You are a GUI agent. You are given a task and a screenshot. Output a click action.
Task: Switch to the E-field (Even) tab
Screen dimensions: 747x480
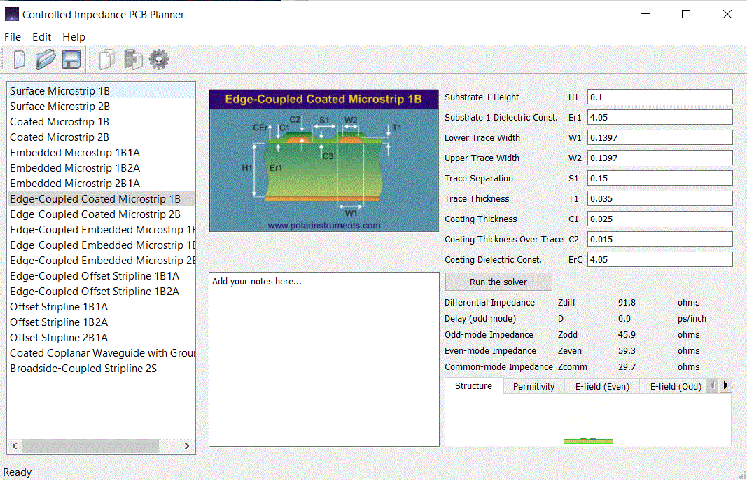(602, 387)
